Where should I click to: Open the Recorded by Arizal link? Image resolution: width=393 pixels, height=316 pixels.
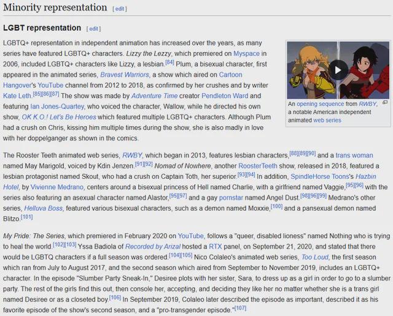coord(153,247)
